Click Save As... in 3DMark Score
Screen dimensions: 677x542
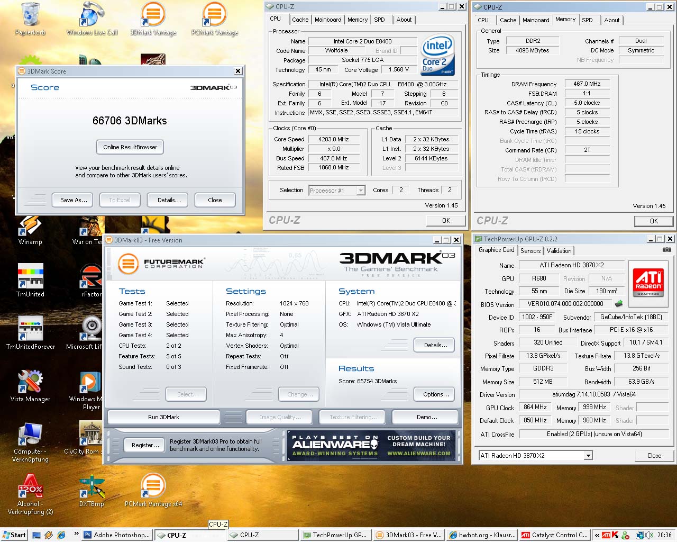point(74,200)
